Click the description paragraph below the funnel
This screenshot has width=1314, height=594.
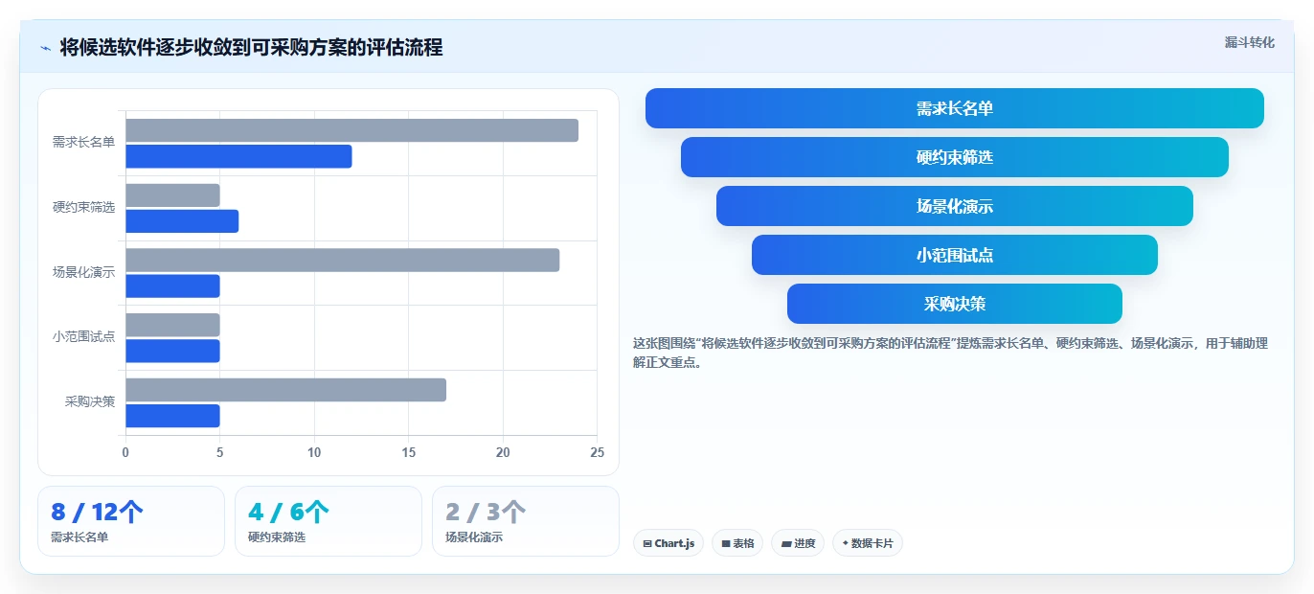coord(950,353)
